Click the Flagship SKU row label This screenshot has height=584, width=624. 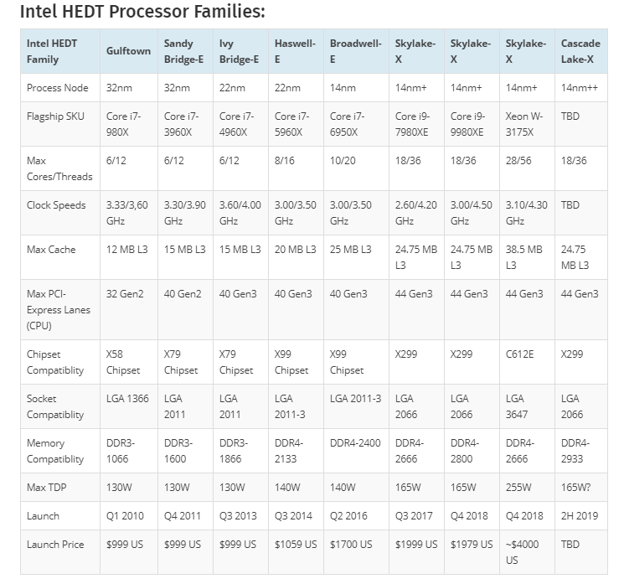pos(57,116)
